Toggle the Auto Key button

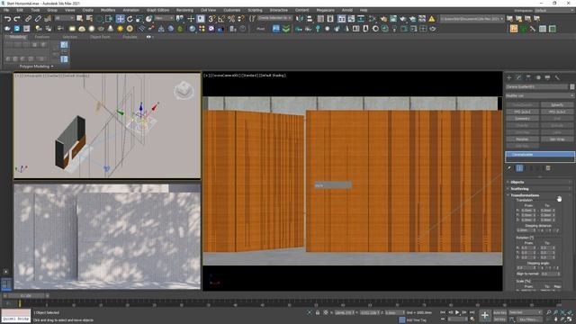(499, 312)
